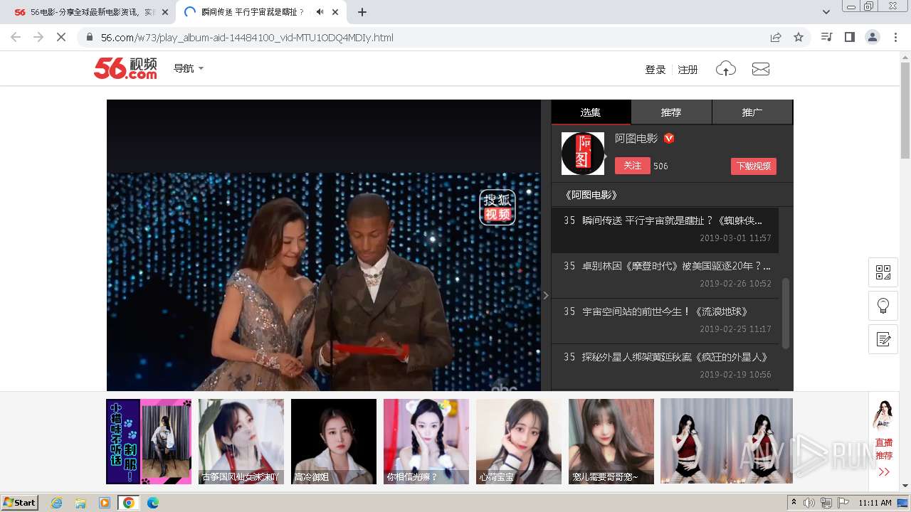Open the 古筝国风仙女沫沫吖 live thumbnail

point(241,442)
